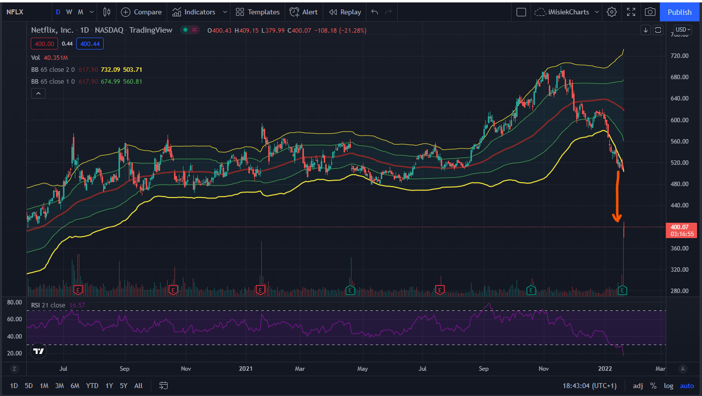Maximize the chart pane icon

(x=658, y=30)
